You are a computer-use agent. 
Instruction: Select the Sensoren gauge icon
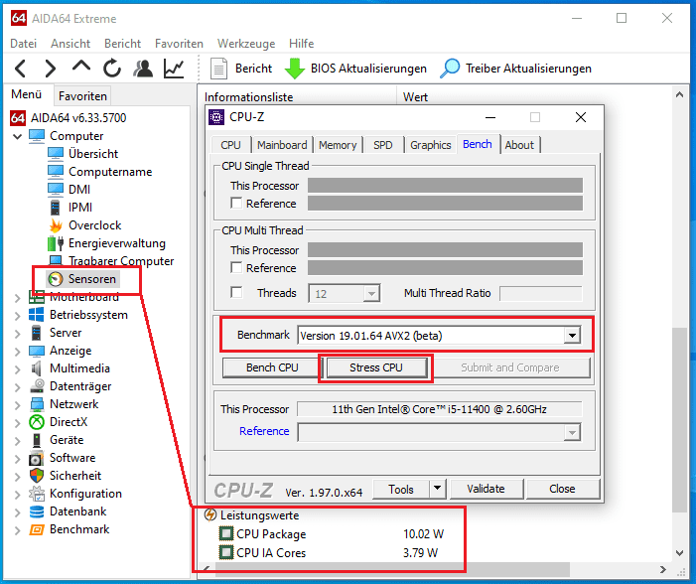tap(56, 279)
